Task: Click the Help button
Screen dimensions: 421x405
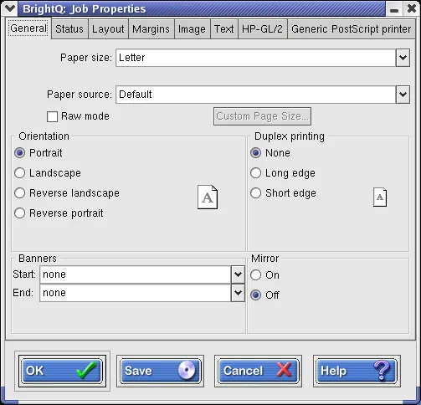Action: click(x=357, y=371)
